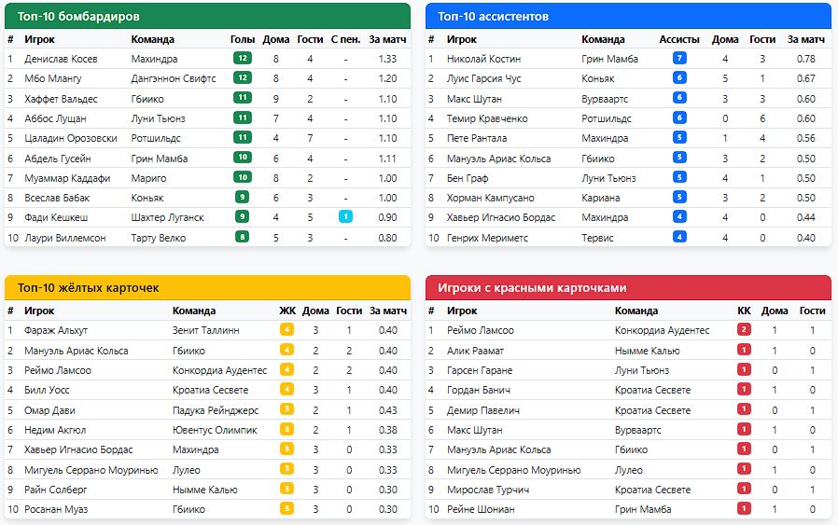
Task: Click the Игроки с красными карточками header
Action: click(x=628, y=287)
